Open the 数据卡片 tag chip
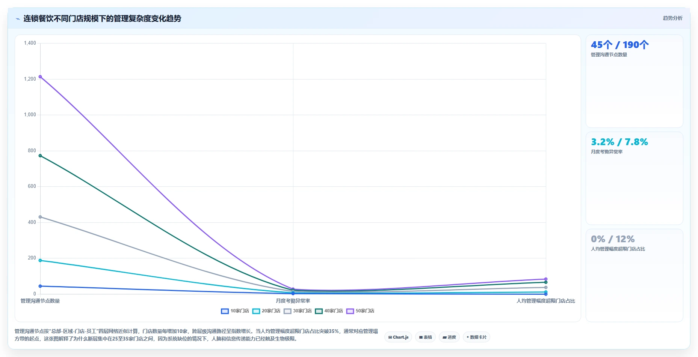Image resolution: width=698 pixels, height=357 pixels. [476, 337]
